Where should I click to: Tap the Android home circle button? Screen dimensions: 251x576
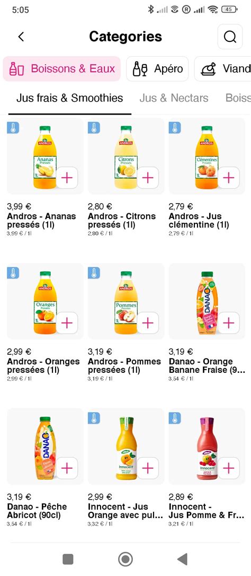(125, 559)
